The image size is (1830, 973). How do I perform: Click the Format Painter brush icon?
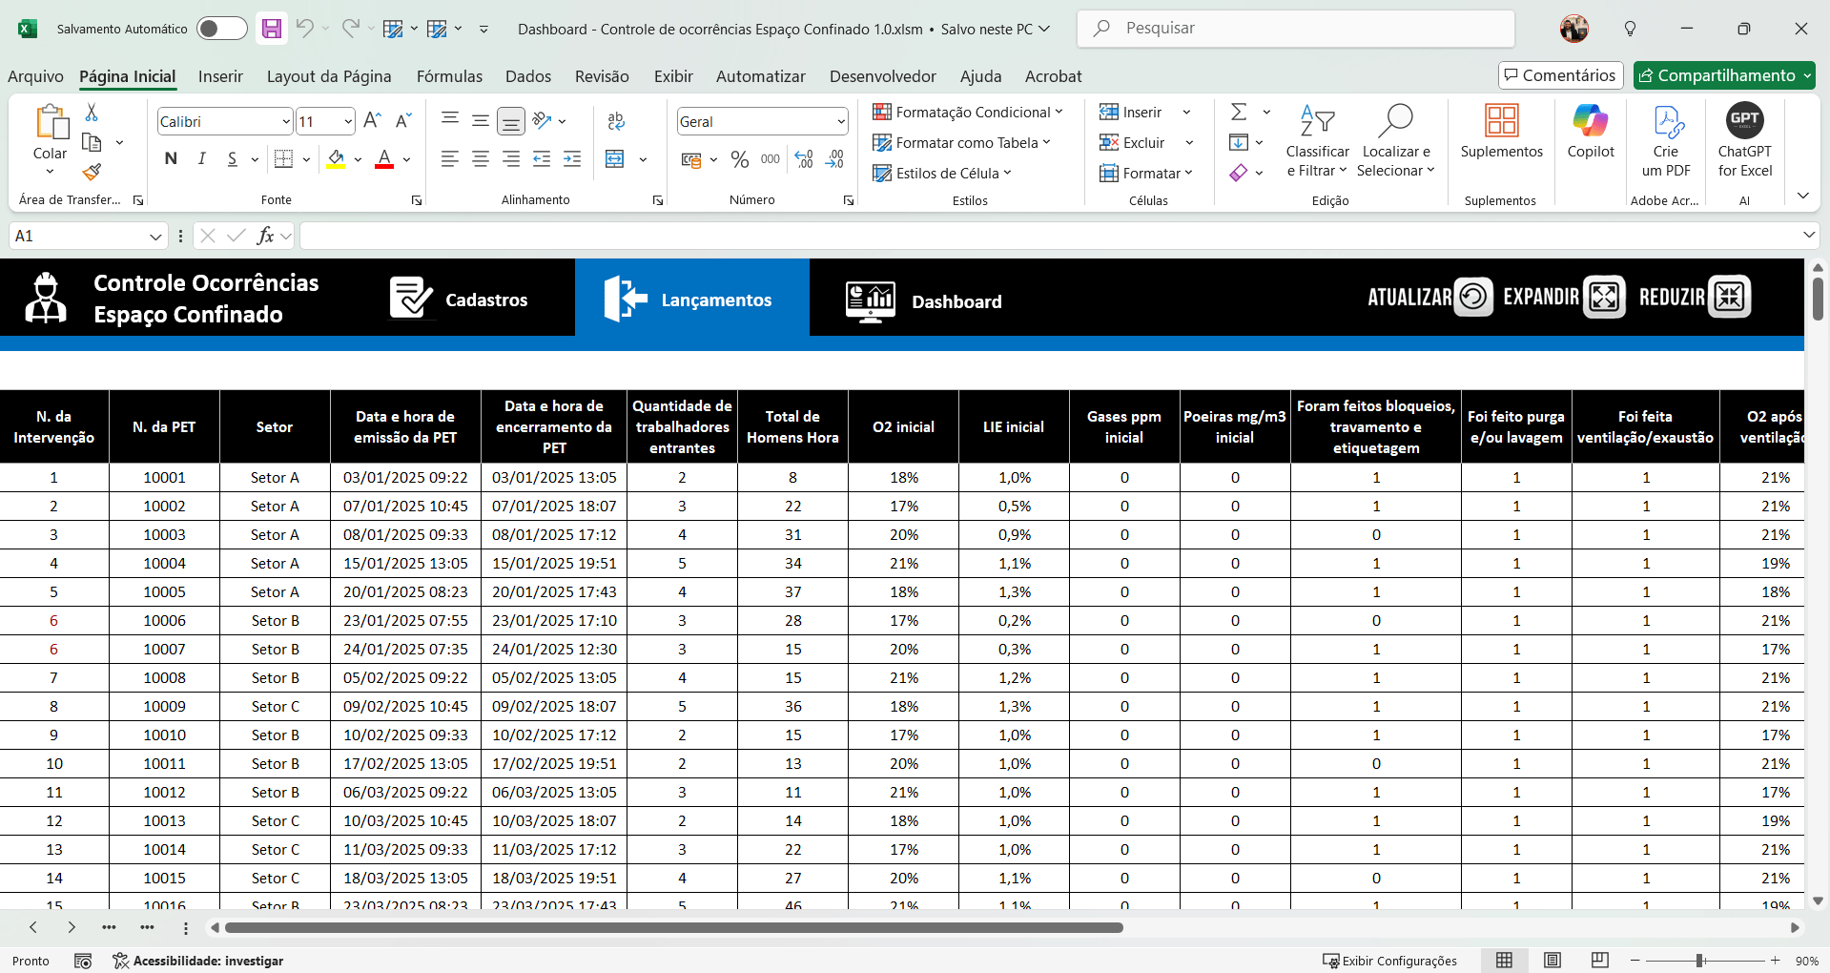pyautogui.click(x=92, y=173)
